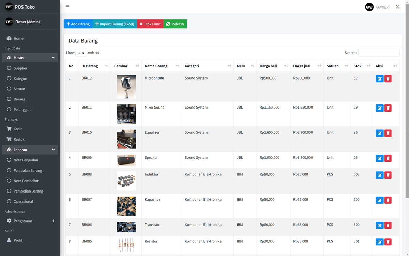The height and width of the screenshot is (256, 409).
Task: Open Kasir from sidebar
Action: (18, 129)
